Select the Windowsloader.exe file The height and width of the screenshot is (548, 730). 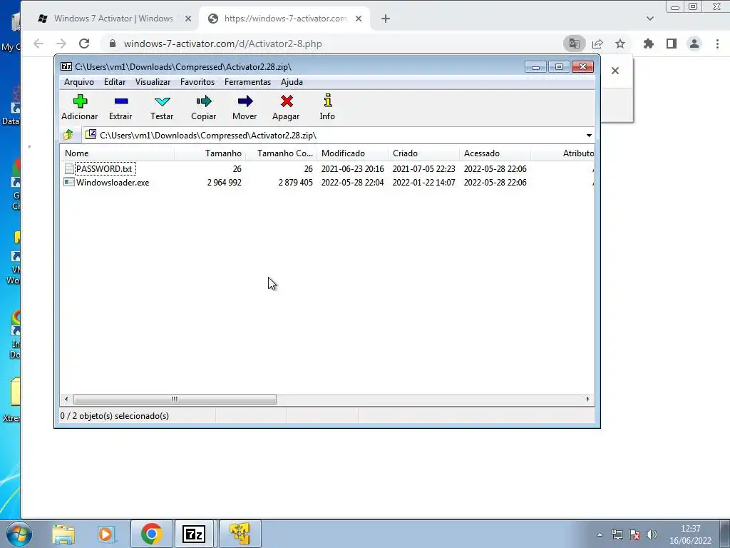(112, 182)
